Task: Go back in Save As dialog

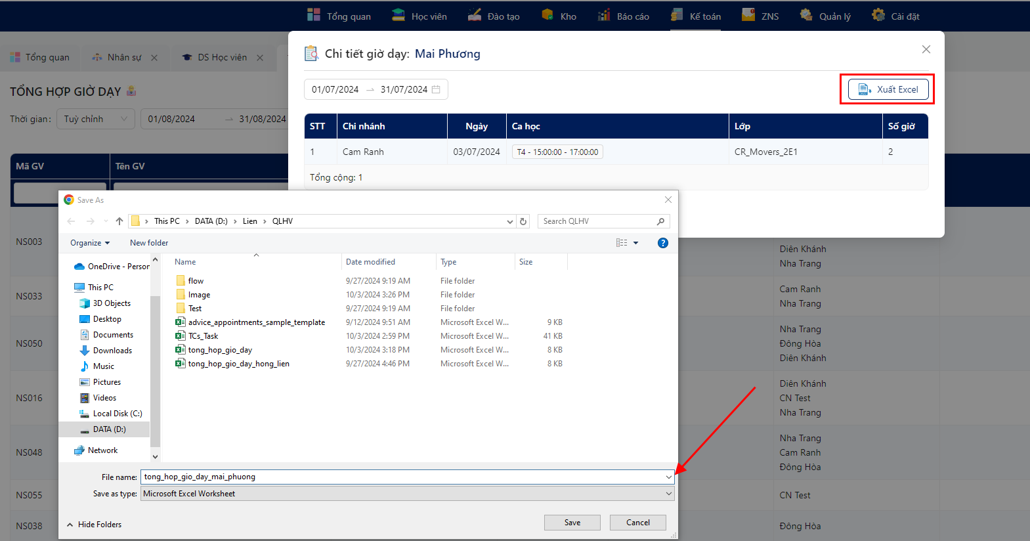Action: (71, 221)
